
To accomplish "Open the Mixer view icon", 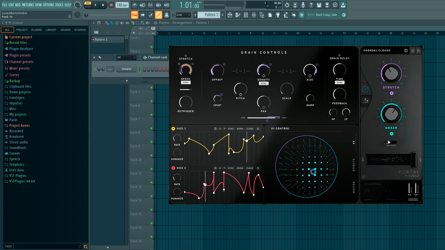I will tap(254, 15).
